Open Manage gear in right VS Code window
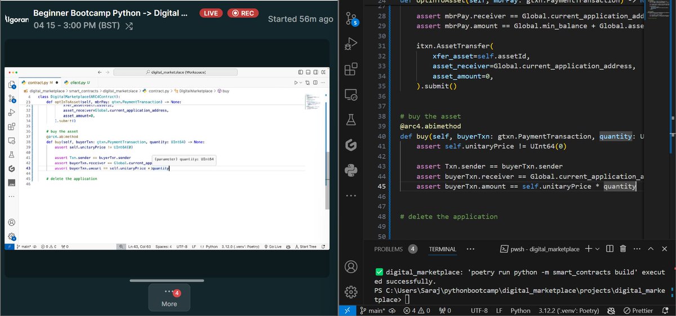Screen dimensions: 676x316 coord(351,291)
